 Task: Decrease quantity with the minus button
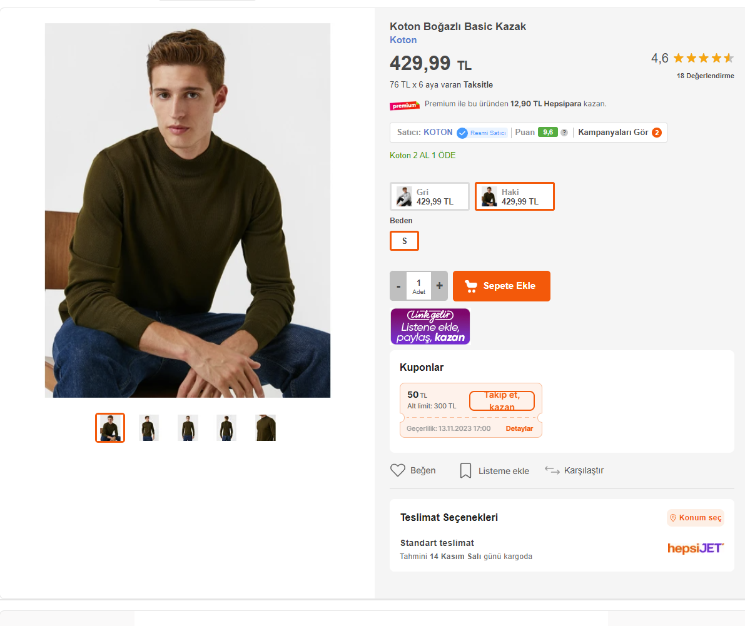(398, 286)
